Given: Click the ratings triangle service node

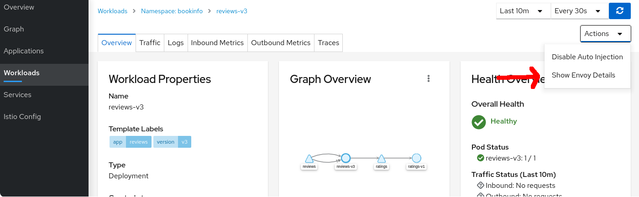Looking at the screenshot, I should click(x=382, y=159).
